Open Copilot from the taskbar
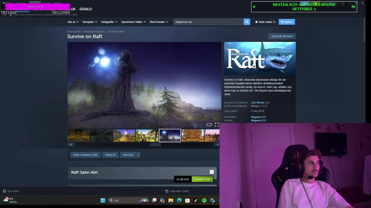Screen dimensions: 371x208 pyautogui.click(x=162, y=200)
